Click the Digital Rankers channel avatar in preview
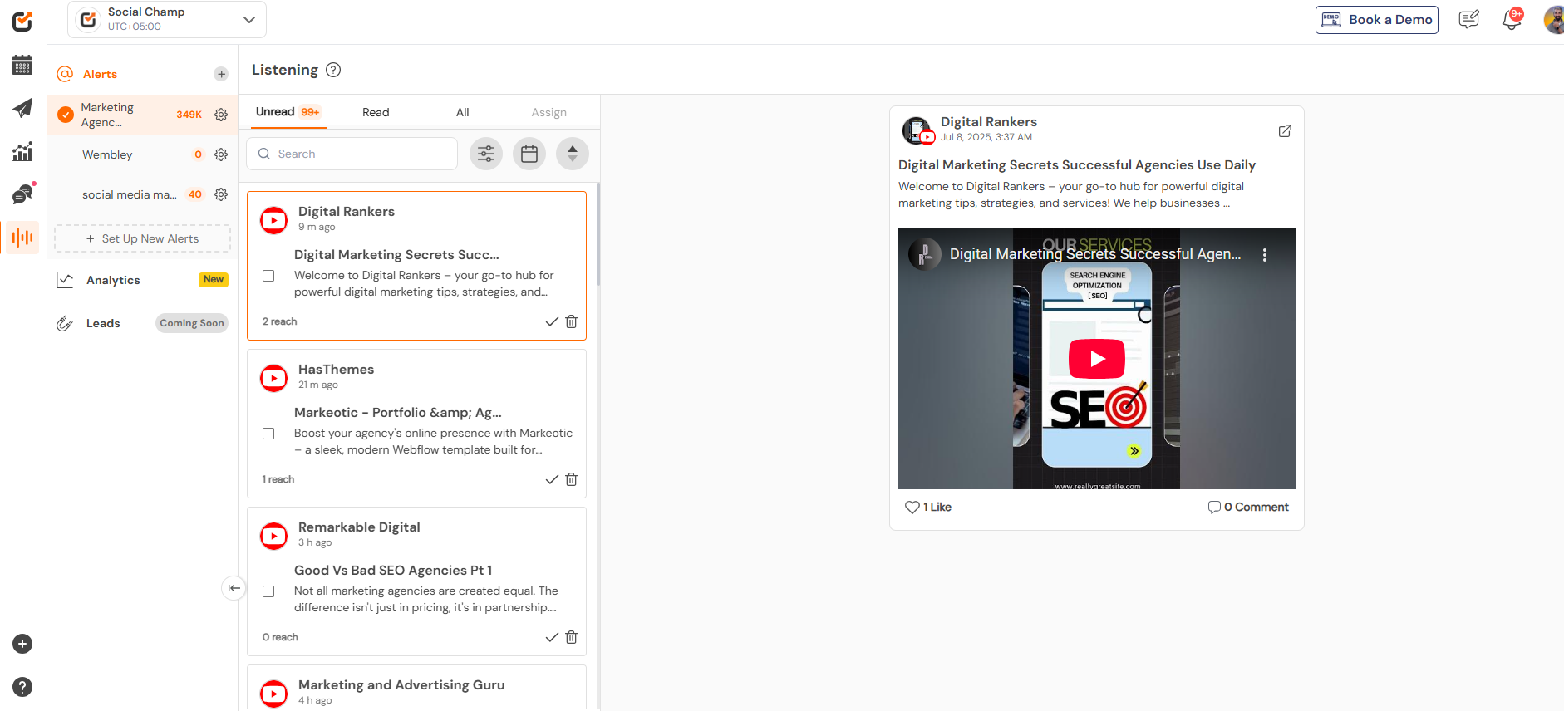The image size is (1564, 711). tap(917, 130)
